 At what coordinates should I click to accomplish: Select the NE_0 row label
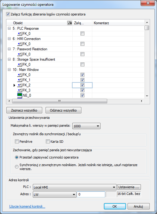[x=27, y=95]
